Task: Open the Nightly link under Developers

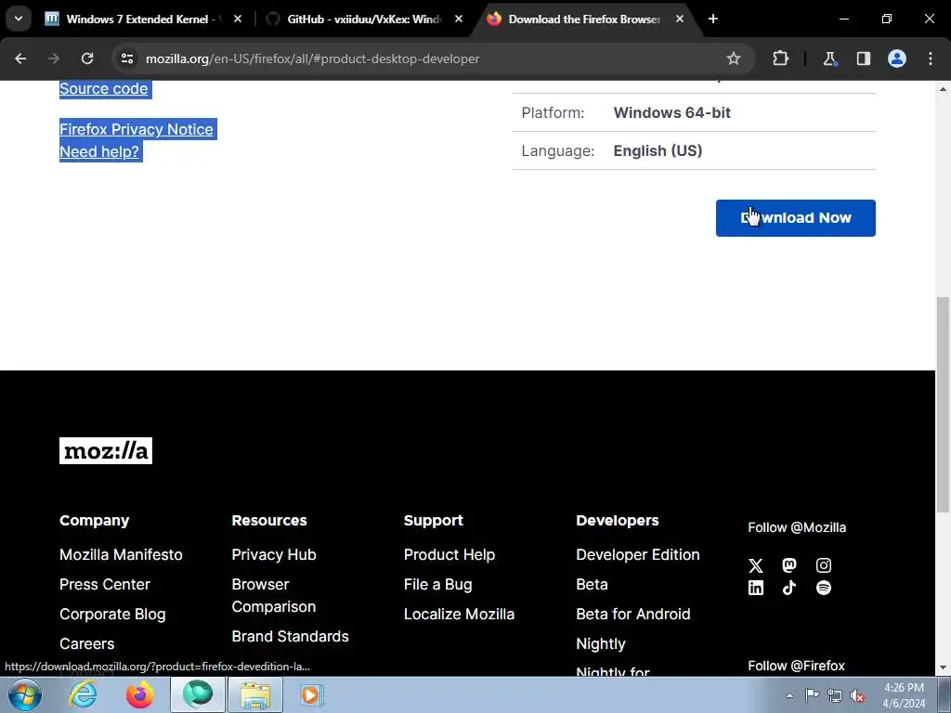Action: pos(601,644)
